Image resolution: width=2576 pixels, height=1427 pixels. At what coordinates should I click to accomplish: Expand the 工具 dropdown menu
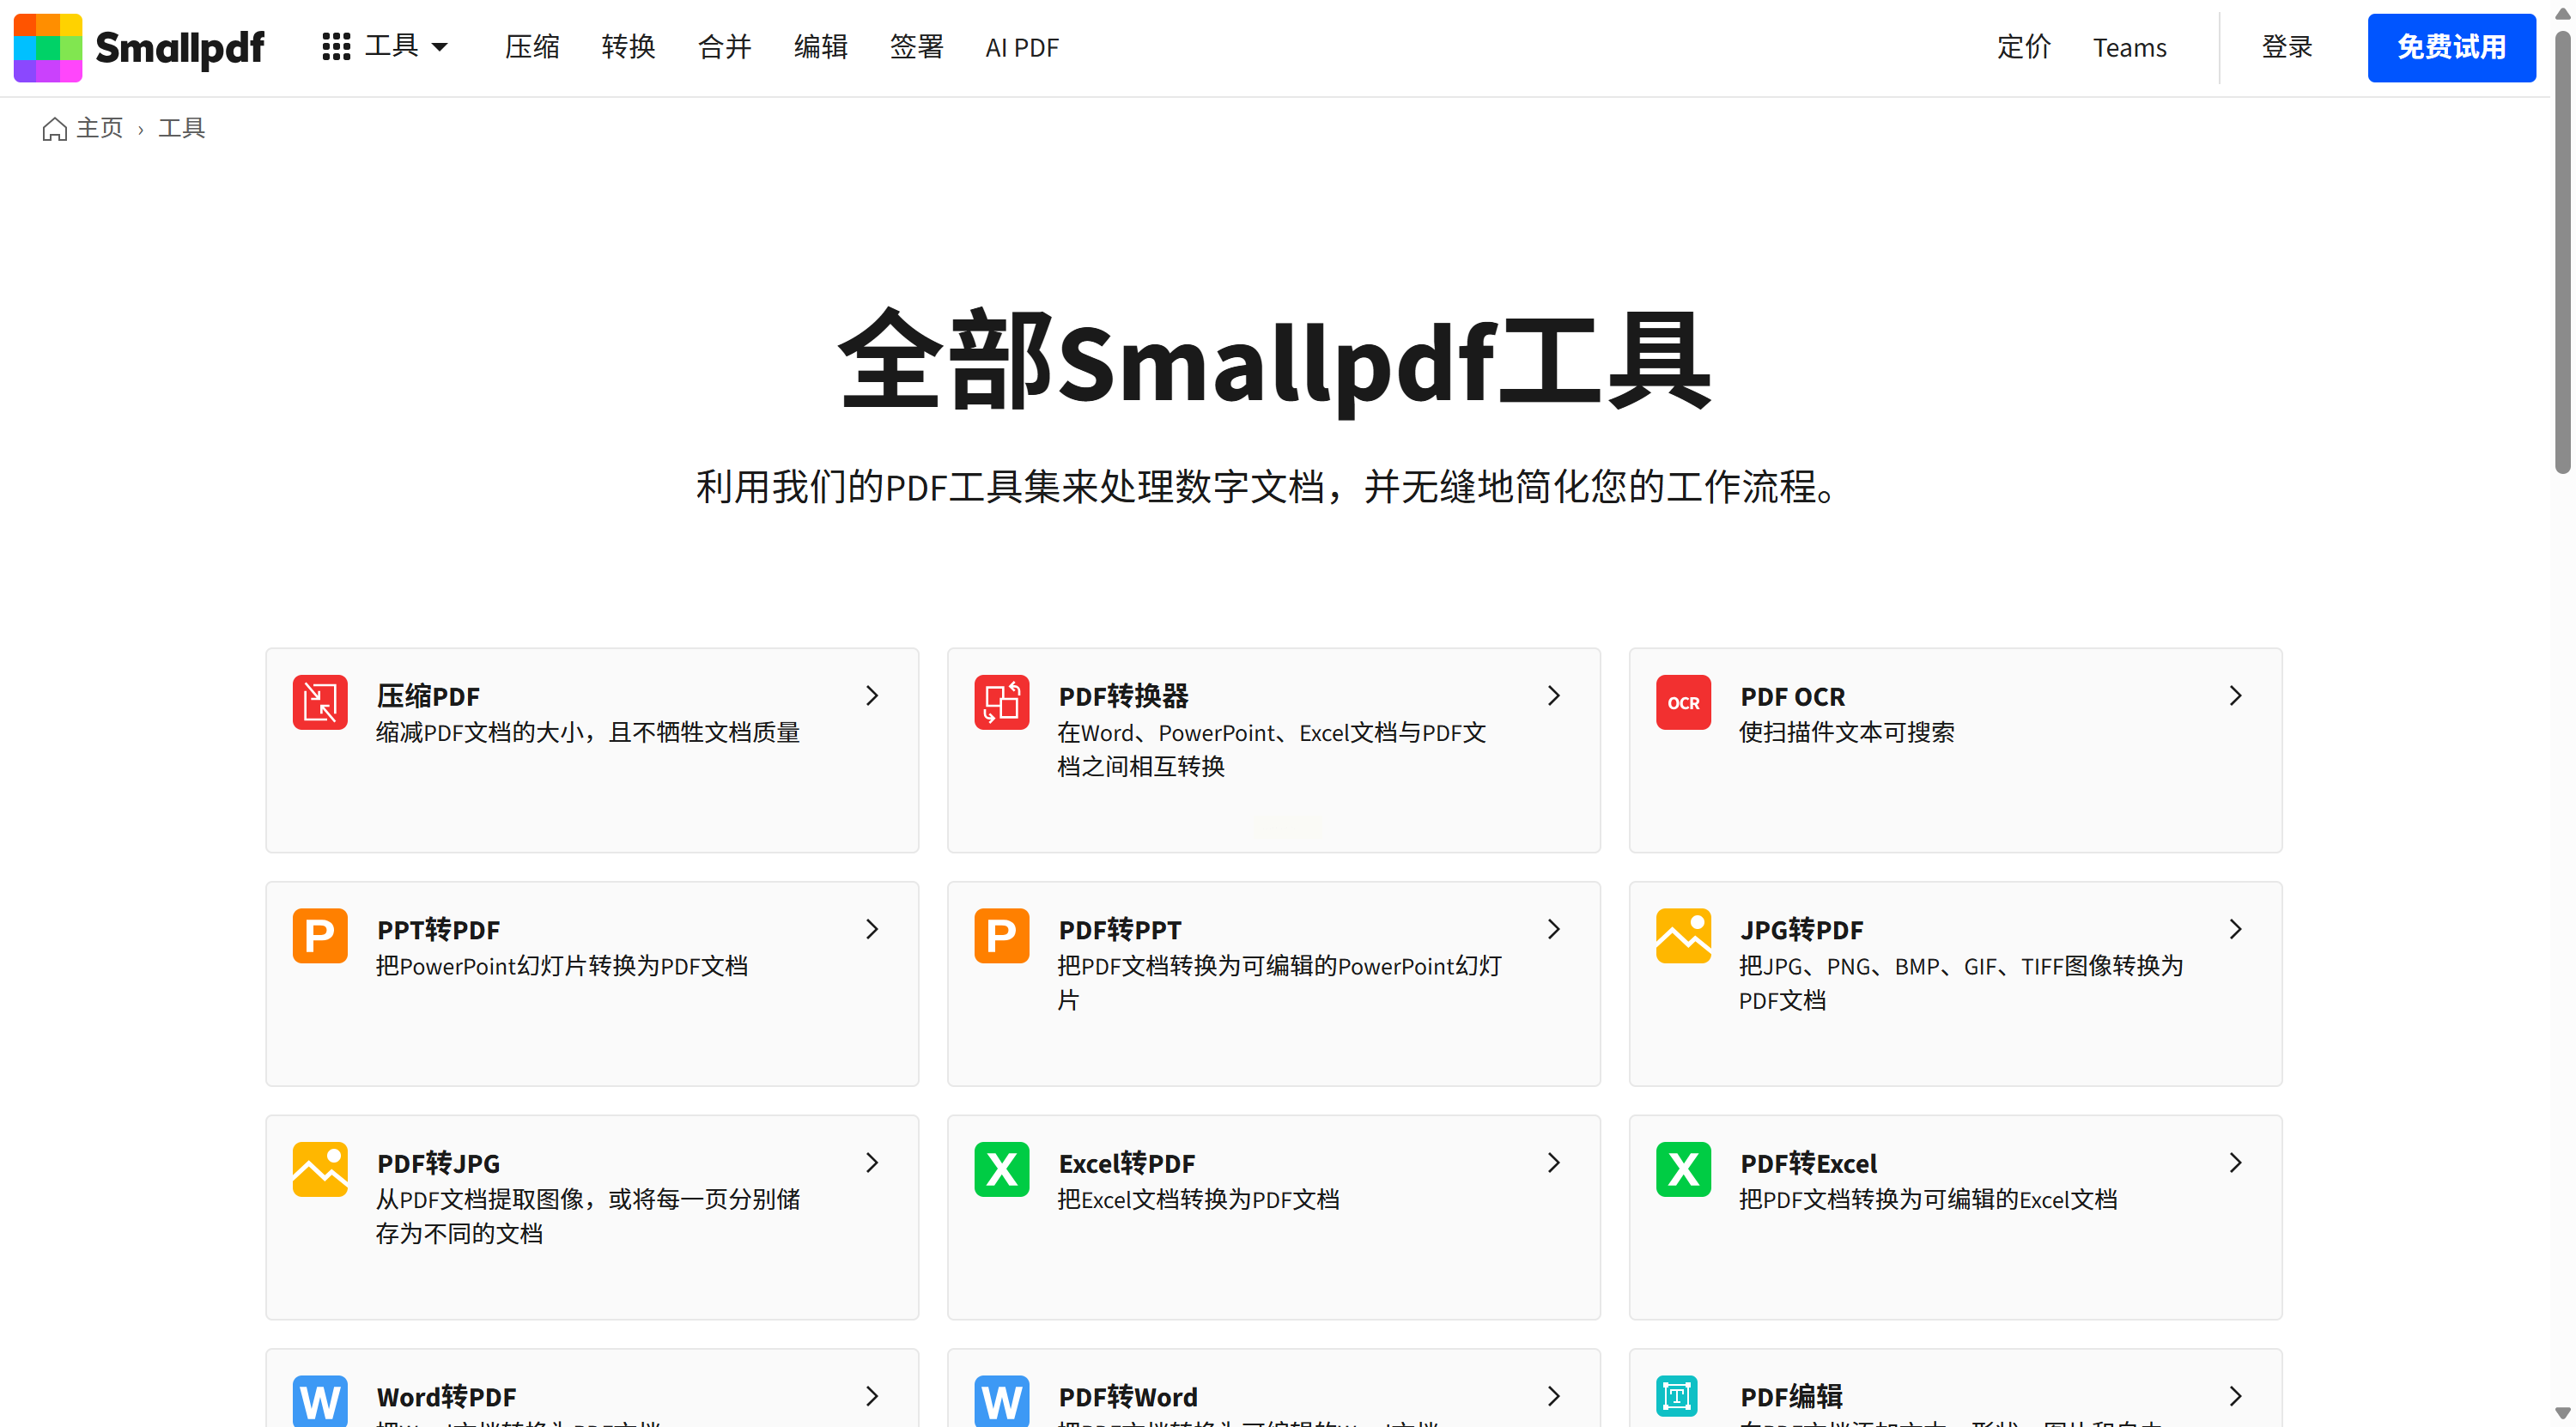click(x=386, y=47)
